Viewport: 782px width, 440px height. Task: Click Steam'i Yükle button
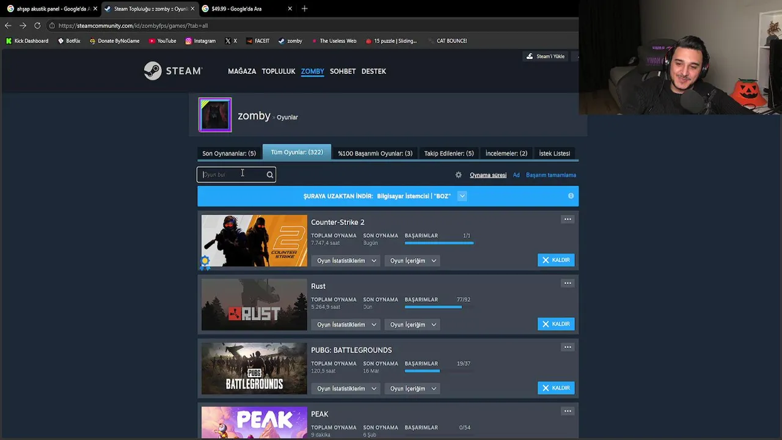(546, 56)
